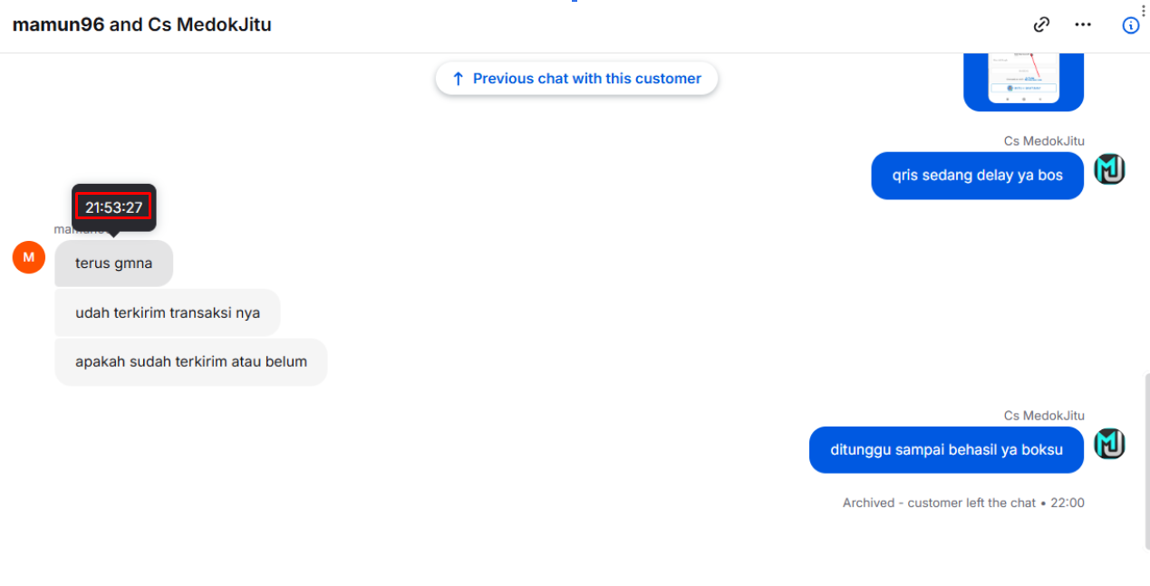Click agent avatar beside "qris sedang delay"

pyautogui.click(x=1109, y=169)
